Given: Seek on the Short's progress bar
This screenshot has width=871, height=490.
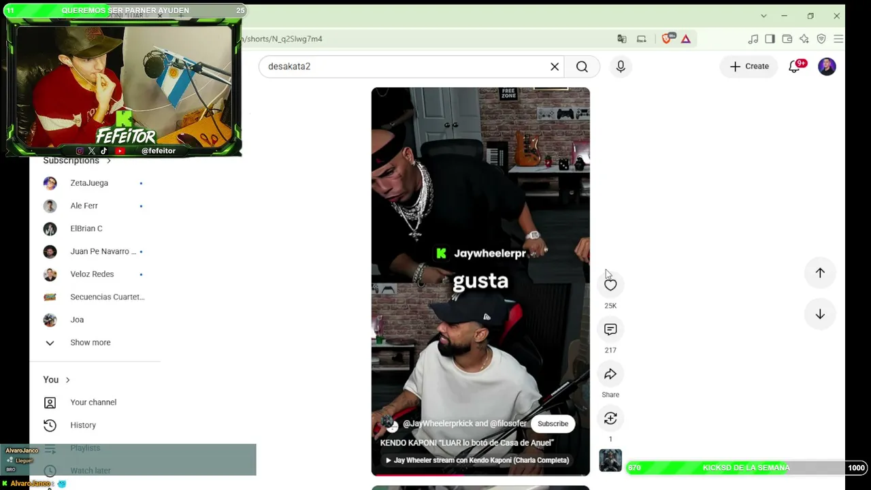Looking at the screenshot, I should coord(480,474).
